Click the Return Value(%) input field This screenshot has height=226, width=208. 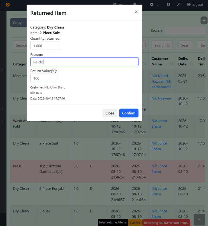(44, 78)
